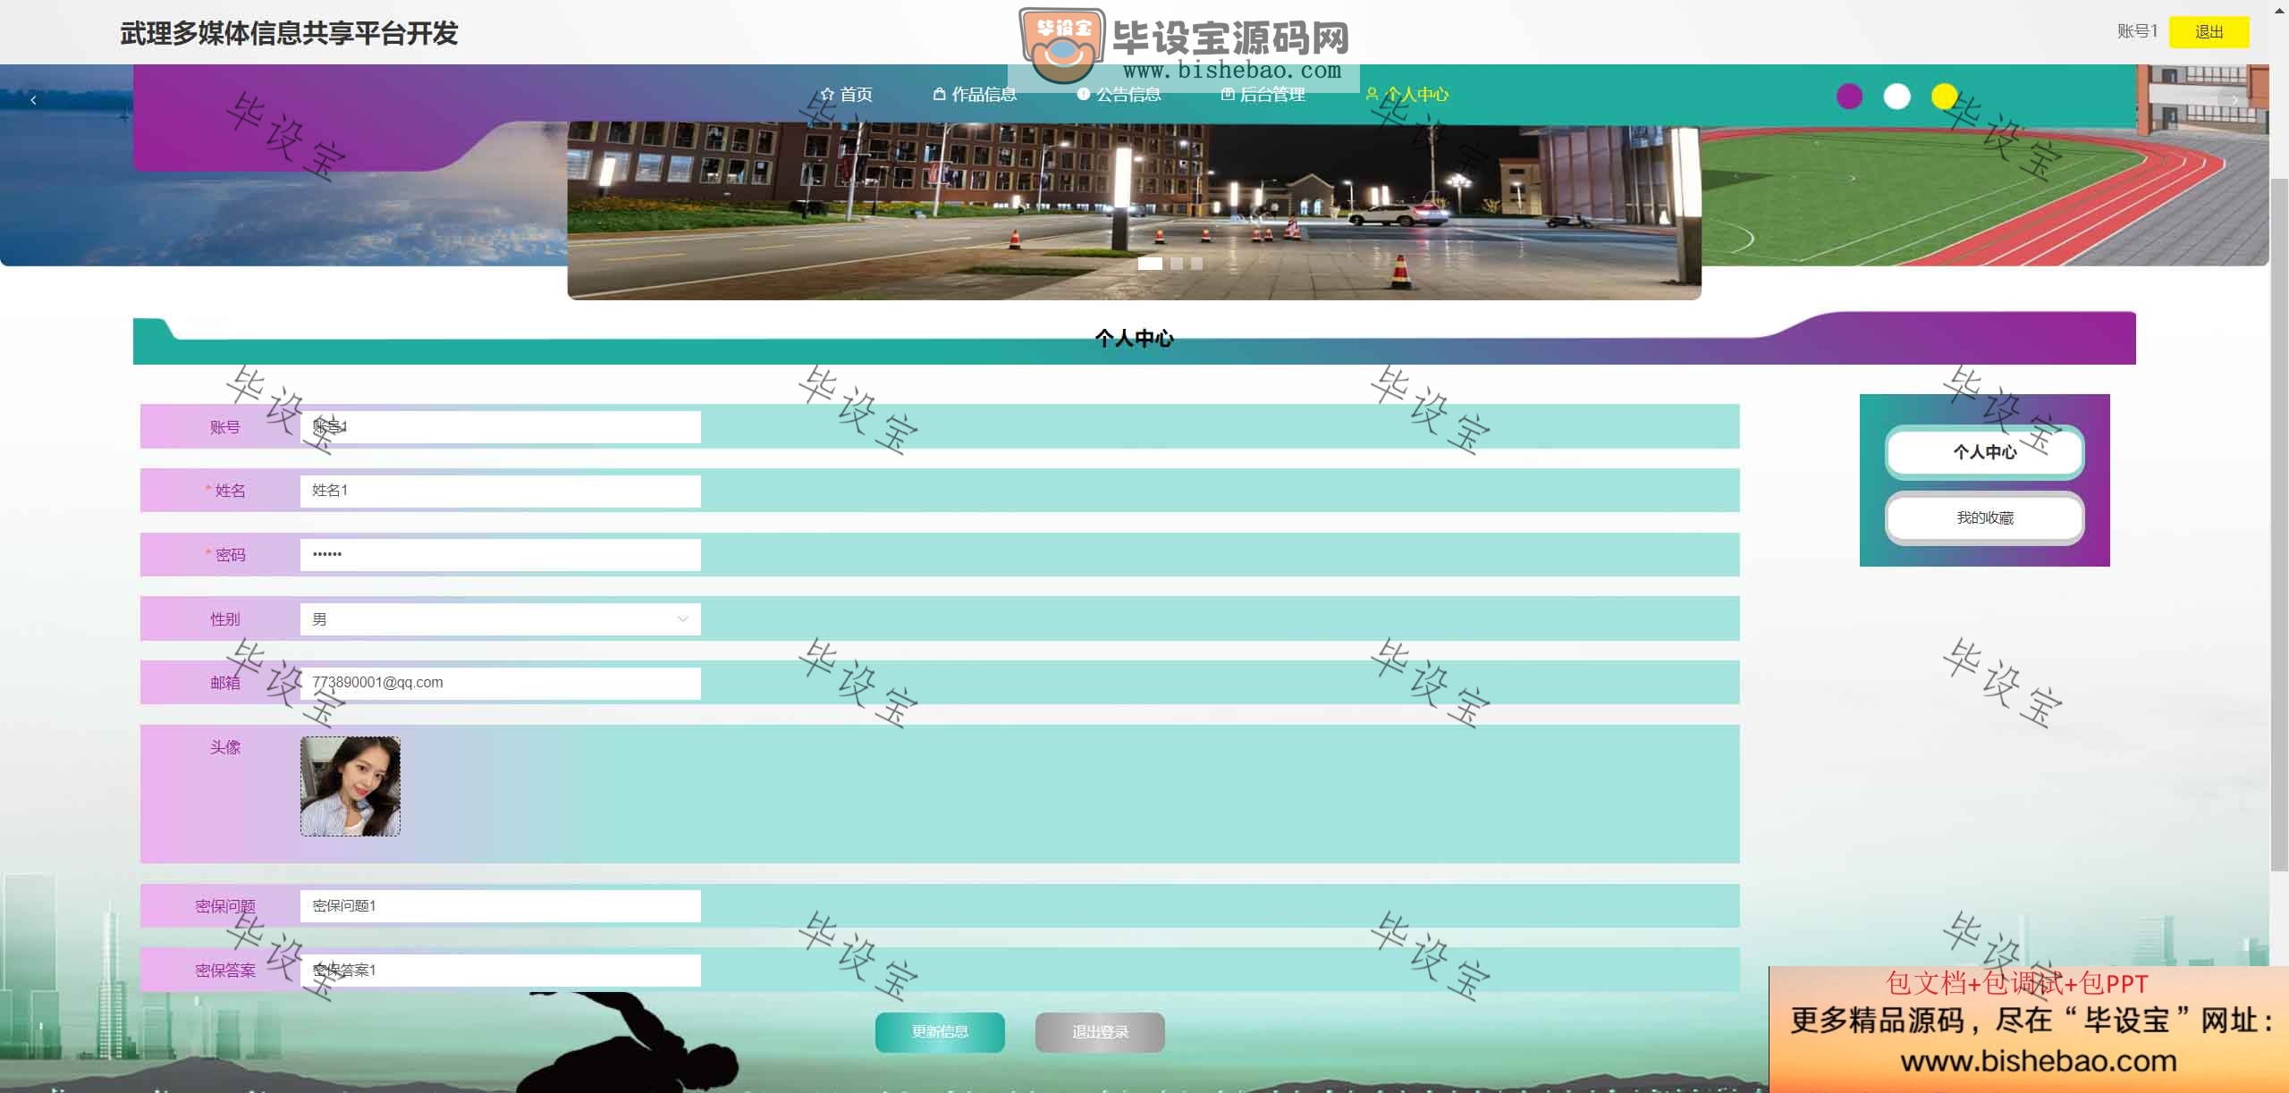Open the 首页 home menu item
2289x1093 pixels.
[x=846, y=94]
